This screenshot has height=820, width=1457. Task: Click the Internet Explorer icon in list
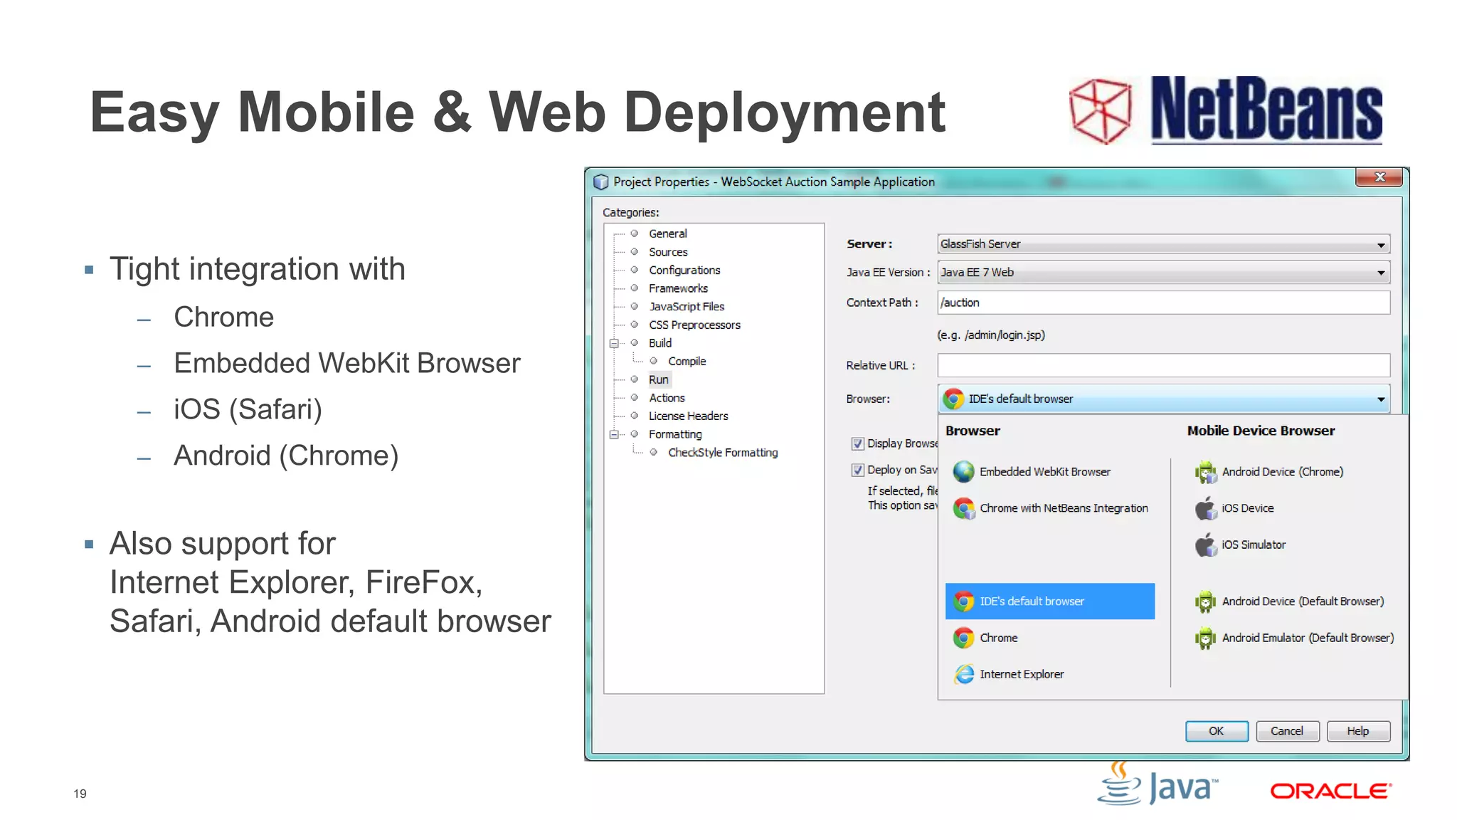(x=964, y=674)
